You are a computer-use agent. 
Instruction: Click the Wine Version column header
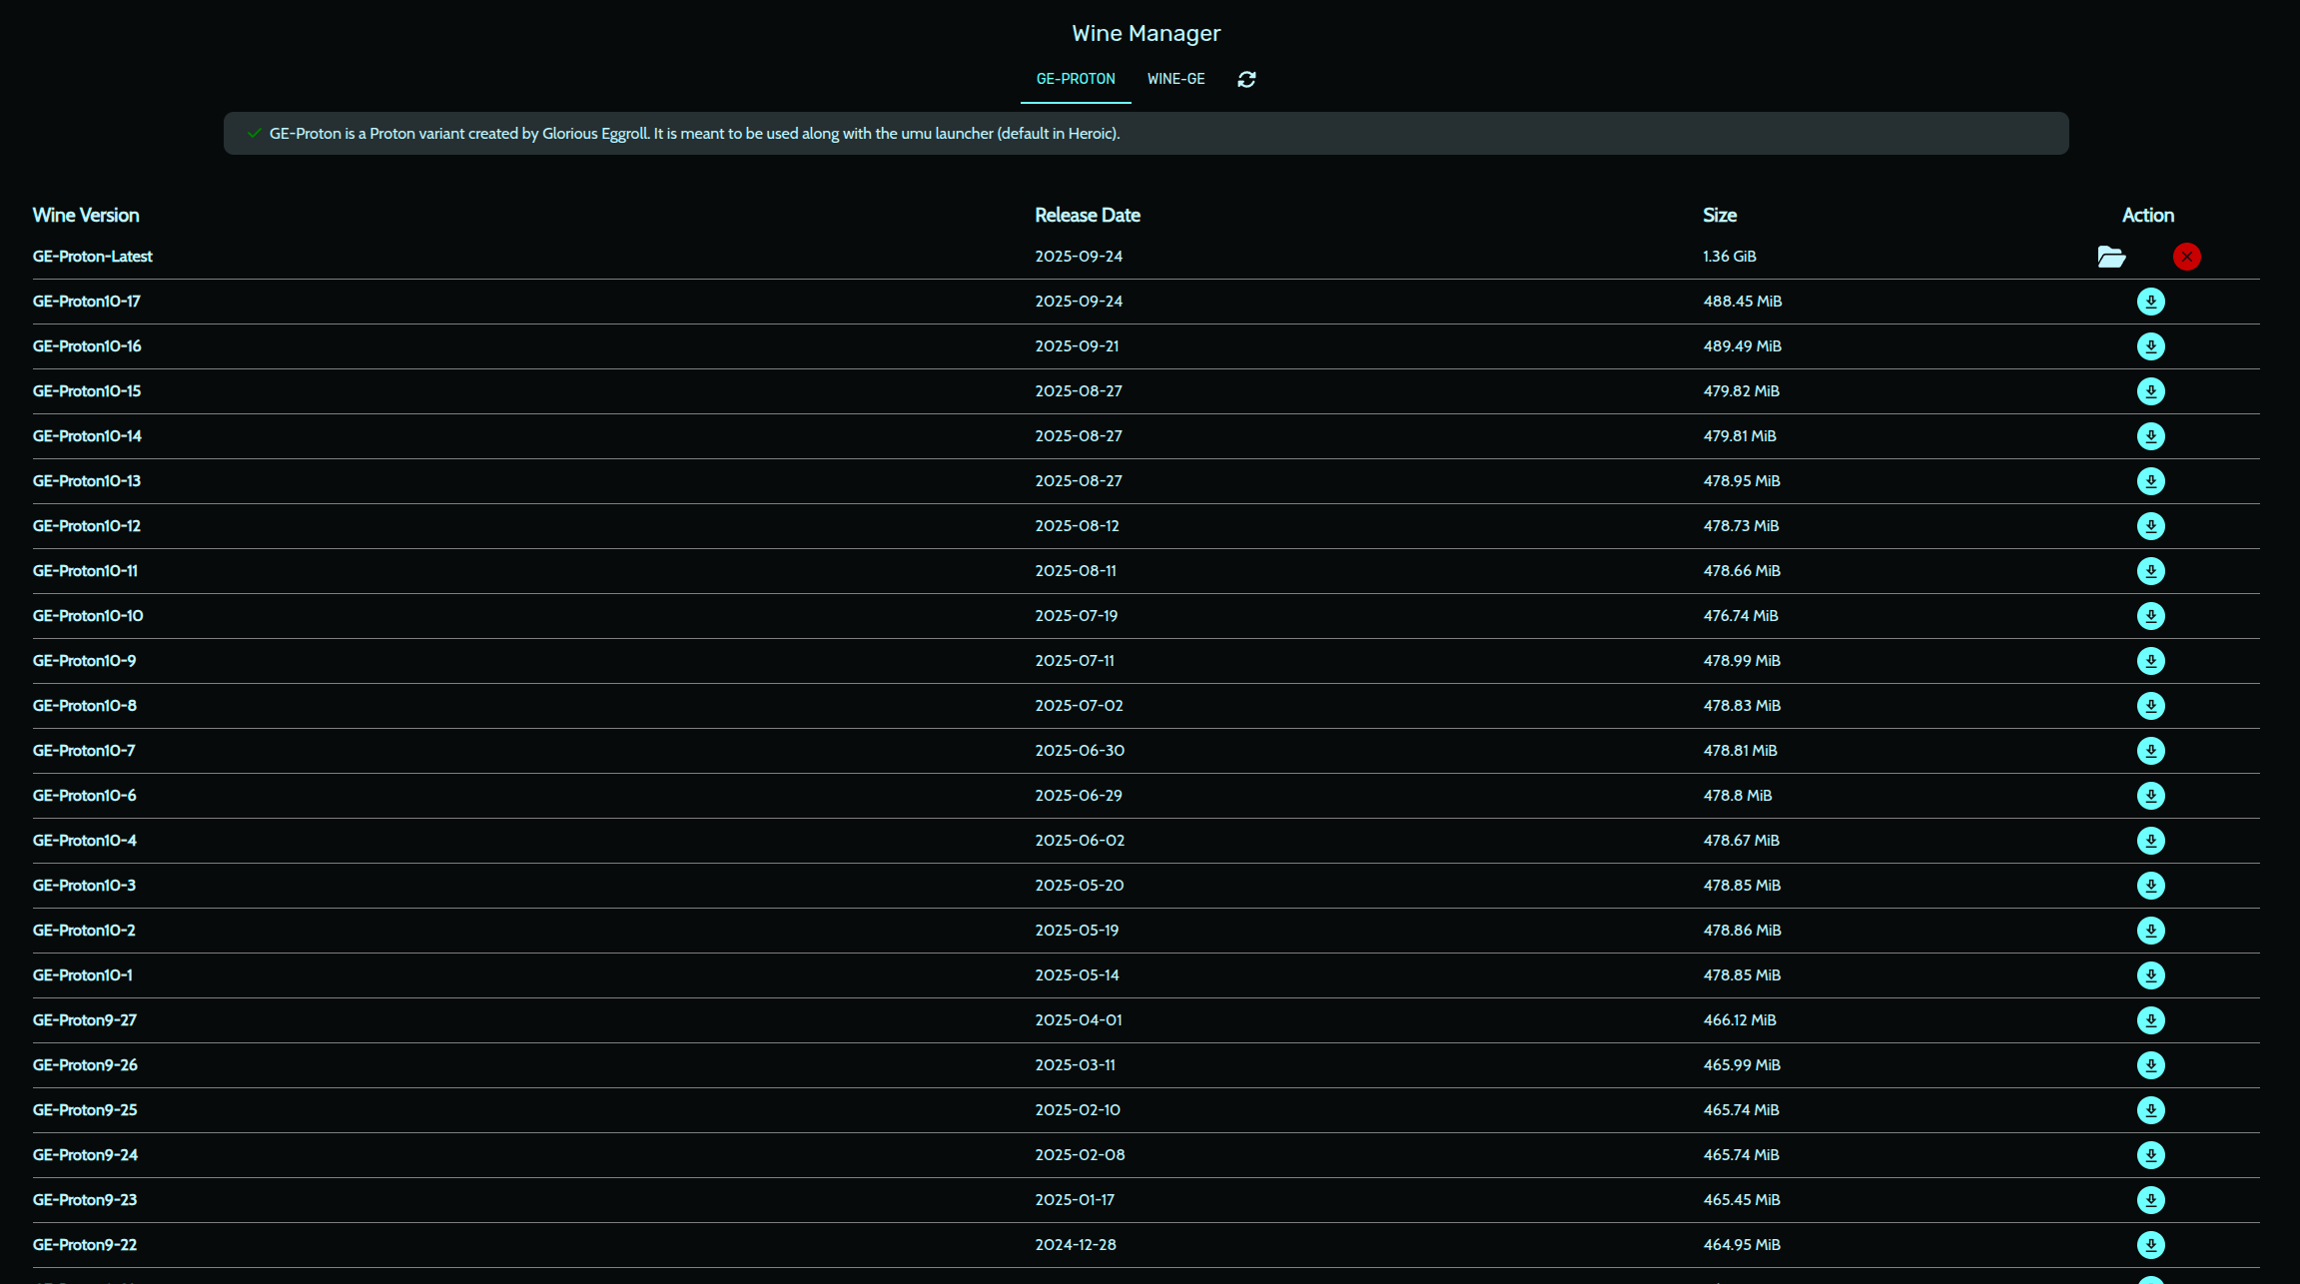[x=86, y=215]
